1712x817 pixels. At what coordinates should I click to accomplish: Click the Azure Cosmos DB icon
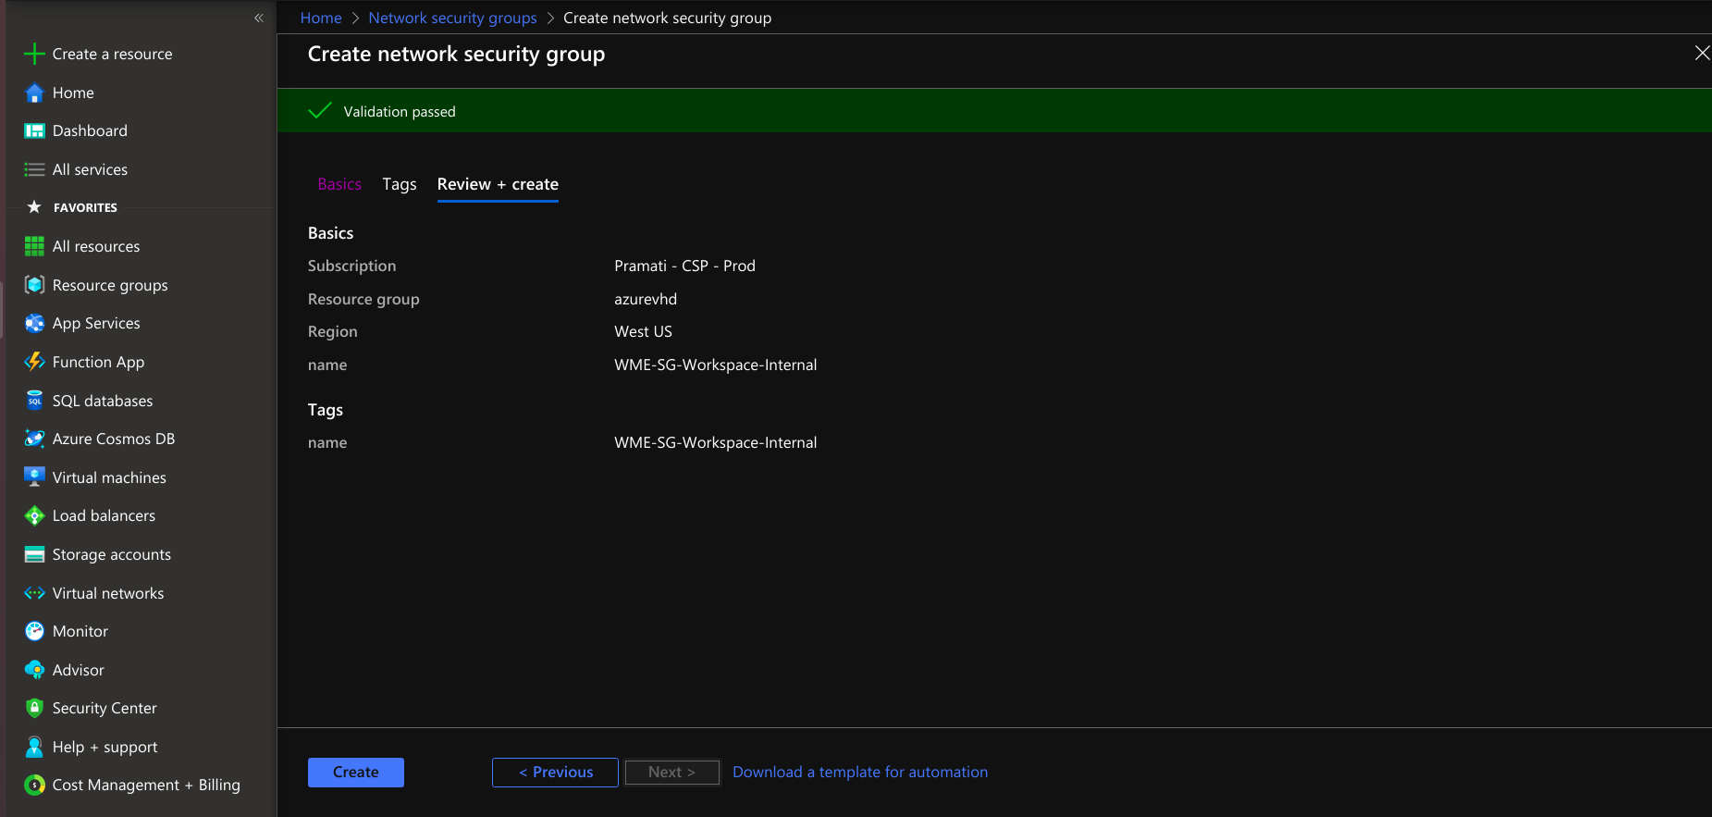(34, 439)
